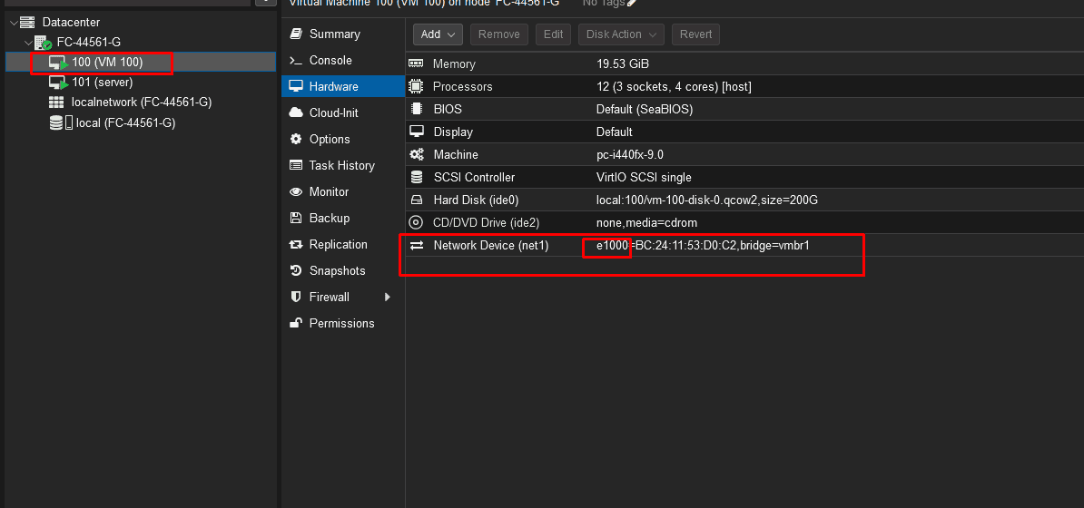
Task: Click the Snapshots history icon
Action: tap(296, 270)
